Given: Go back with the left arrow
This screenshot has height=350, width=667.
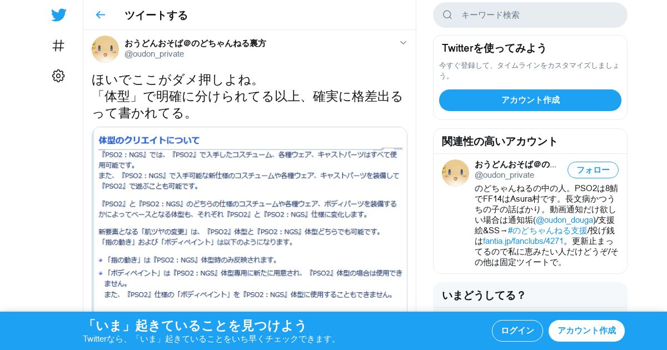Looking at the screenshot, I should coord(100,15).
